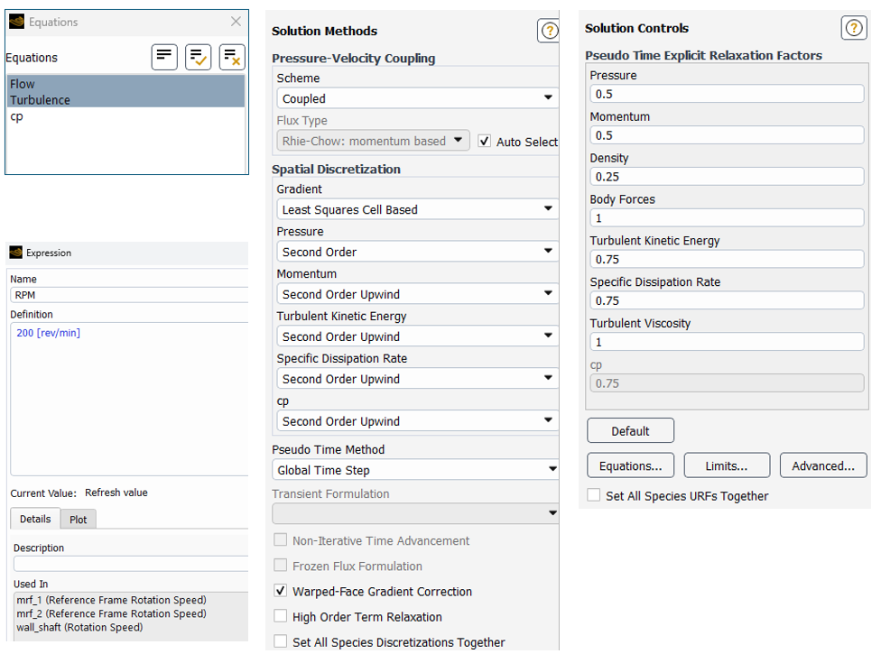
Task: Select the Details tab
Action: coord(35,520)
